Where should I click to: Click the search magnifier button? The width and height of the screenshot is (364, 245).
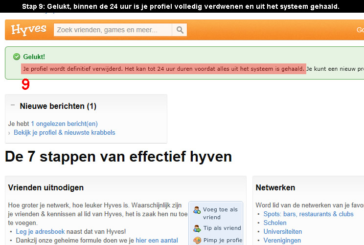[180, 30]
